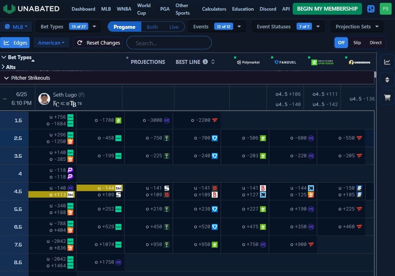Screen dimensions: 395x276
Task: Open Events 12 of 12 dropdown
Action: [217, 27]
